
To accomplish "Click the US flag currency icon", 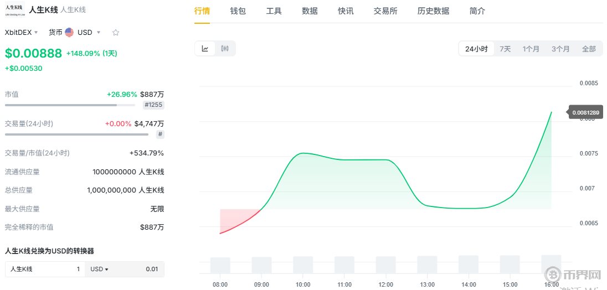I will pyautogui.click(x=69, y=33).
